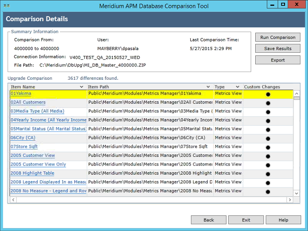Minimize the Database Comparison Tool window
308x231 pixels.
pos(272,4)
